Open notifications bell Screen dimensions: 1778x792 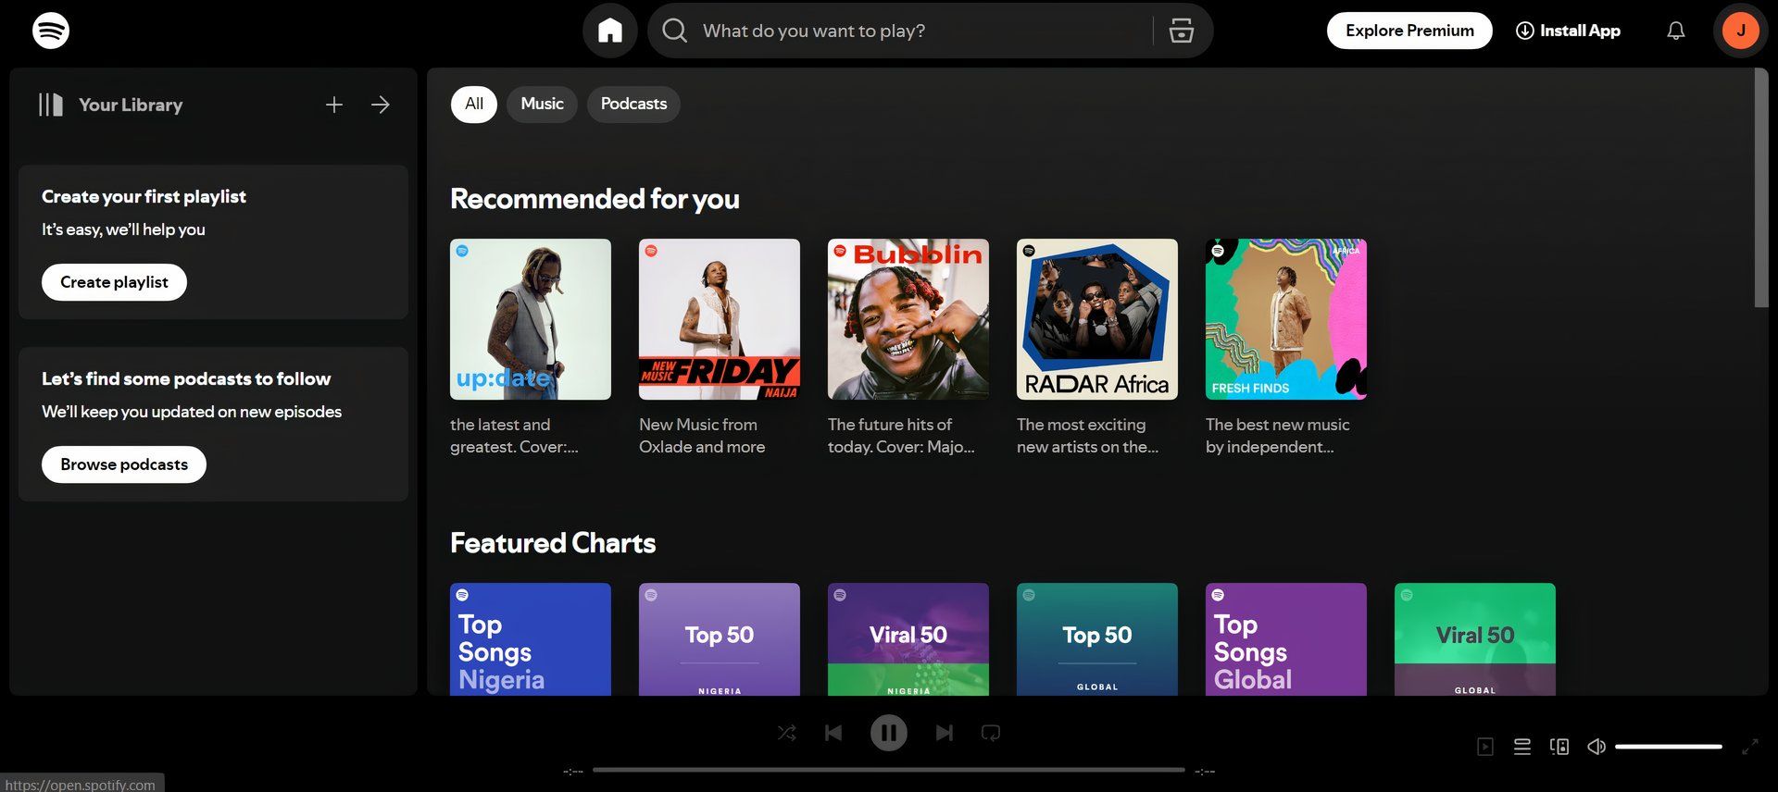coord(1676,31)
